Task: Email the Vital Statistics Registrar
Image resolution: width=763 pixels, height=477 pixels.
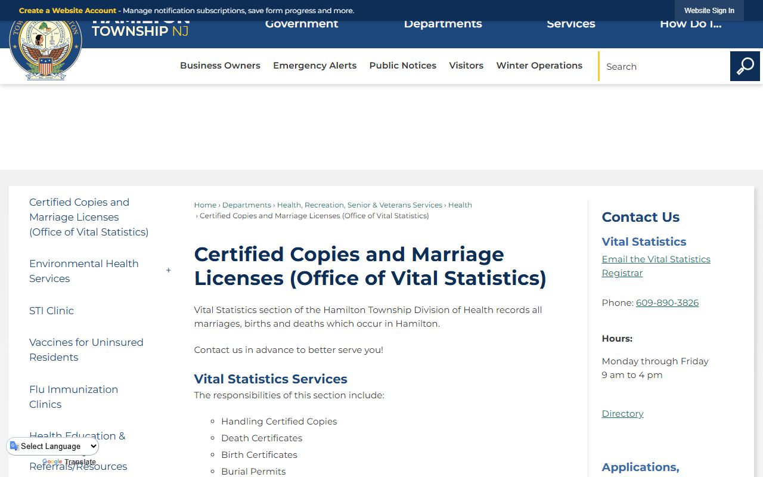Action: 656,266
